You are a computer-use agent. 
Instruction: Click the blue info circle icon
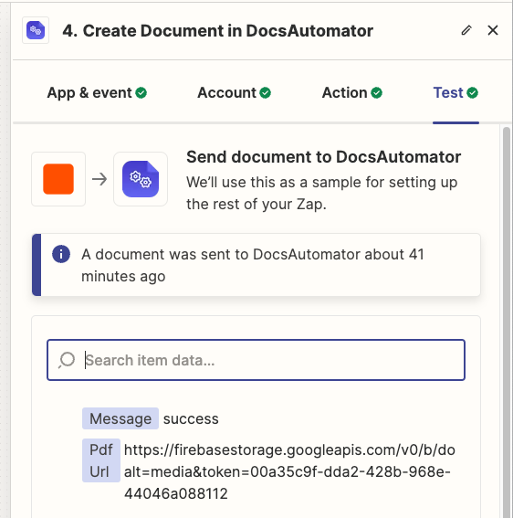pyautogui.click(x=61, y=254)
